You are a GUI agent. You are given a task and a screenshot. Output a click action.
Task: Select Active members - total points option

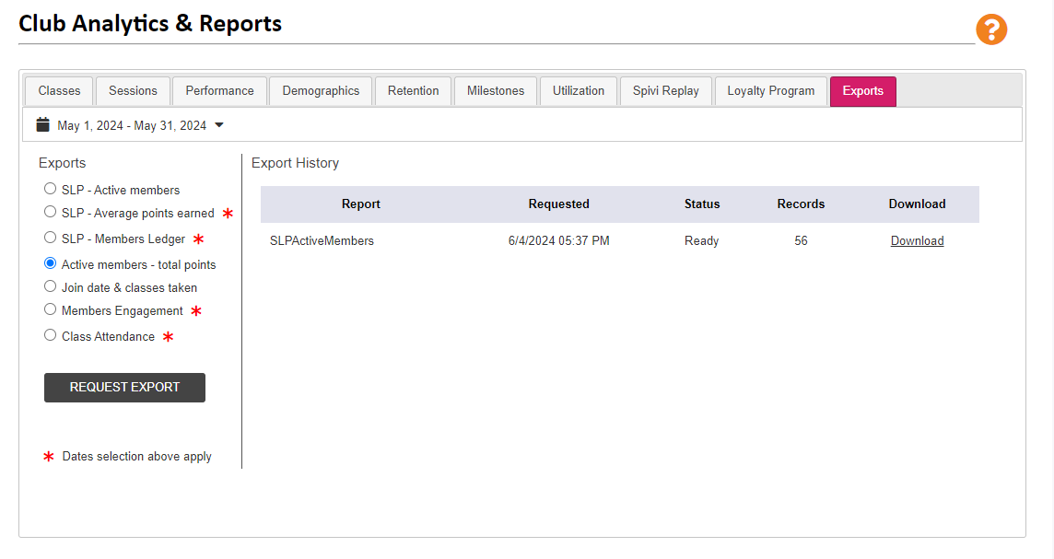[50, 262]
